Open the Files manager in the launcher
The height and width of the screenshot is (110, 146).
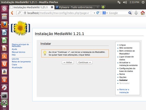coord(4,17)
